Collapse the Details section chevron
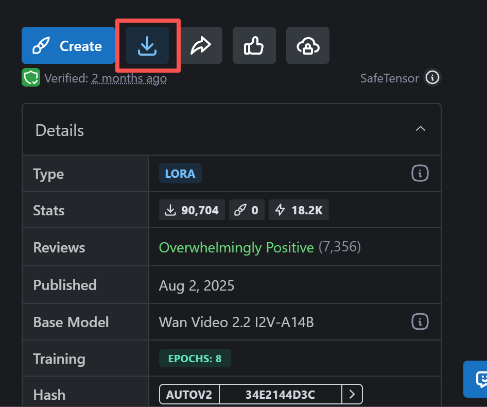Screen dimensions: 487x407 [421, 129]
